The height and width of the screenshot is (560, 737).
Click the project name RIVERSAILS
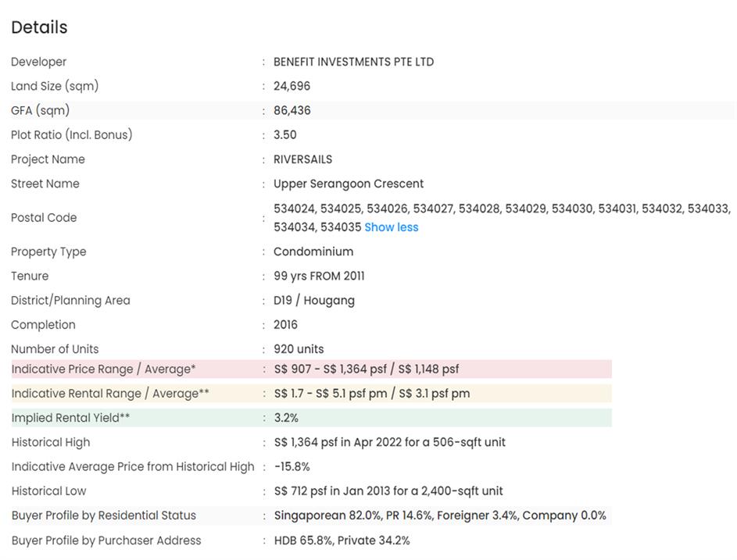point(302,159)
